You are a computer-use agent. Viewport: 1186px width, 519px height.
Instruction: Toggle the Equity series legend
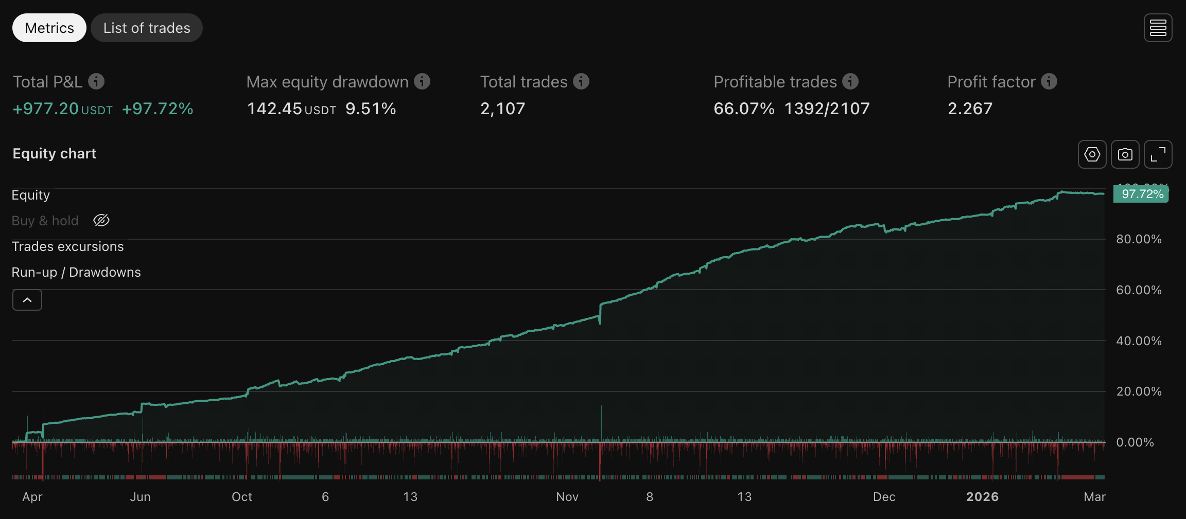point(31,195)
